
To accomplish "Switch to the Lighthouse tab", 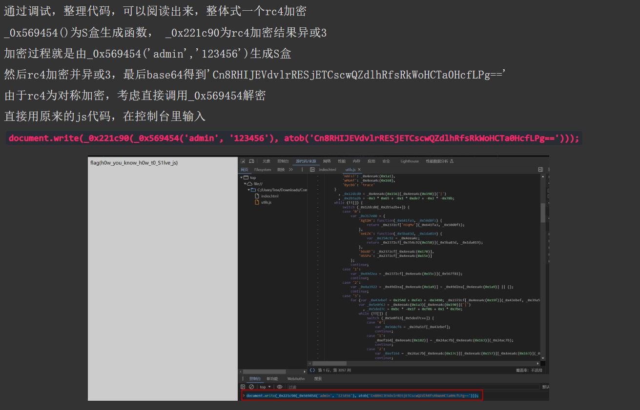I will pyautogui.click(x=409, y=161).
